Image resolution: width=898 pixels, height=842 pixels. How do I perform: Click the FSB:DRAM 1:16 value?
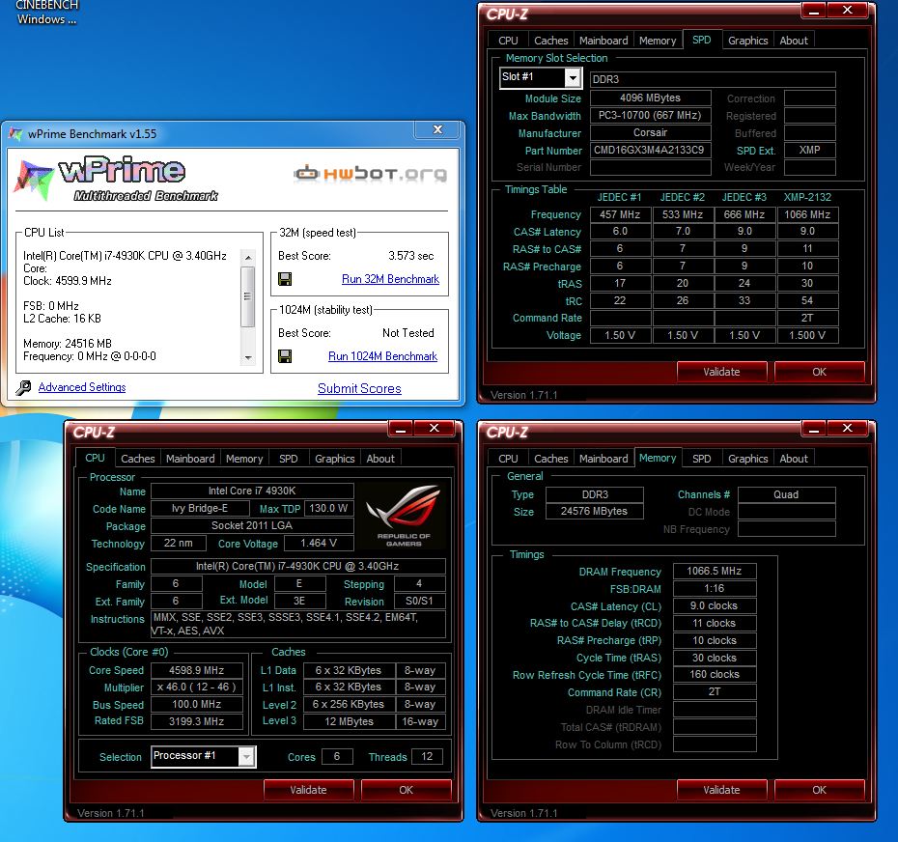[715, 588]
